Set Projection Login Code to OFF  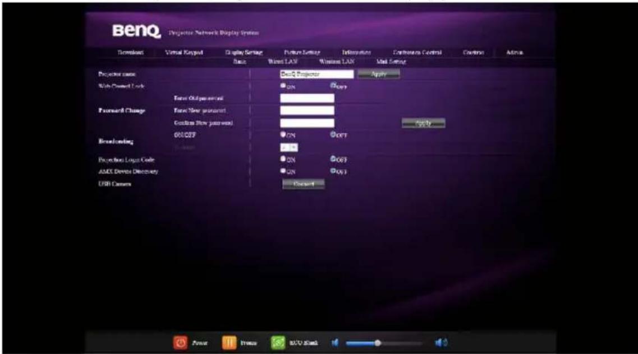click(x=333, y=159)
